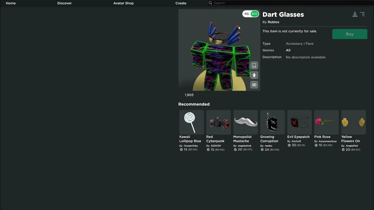Open Pink Rose thumbnail
Image resolution: width=374 pixels, height=210 pixels.
pyautogui.click(x=326, y=122)
